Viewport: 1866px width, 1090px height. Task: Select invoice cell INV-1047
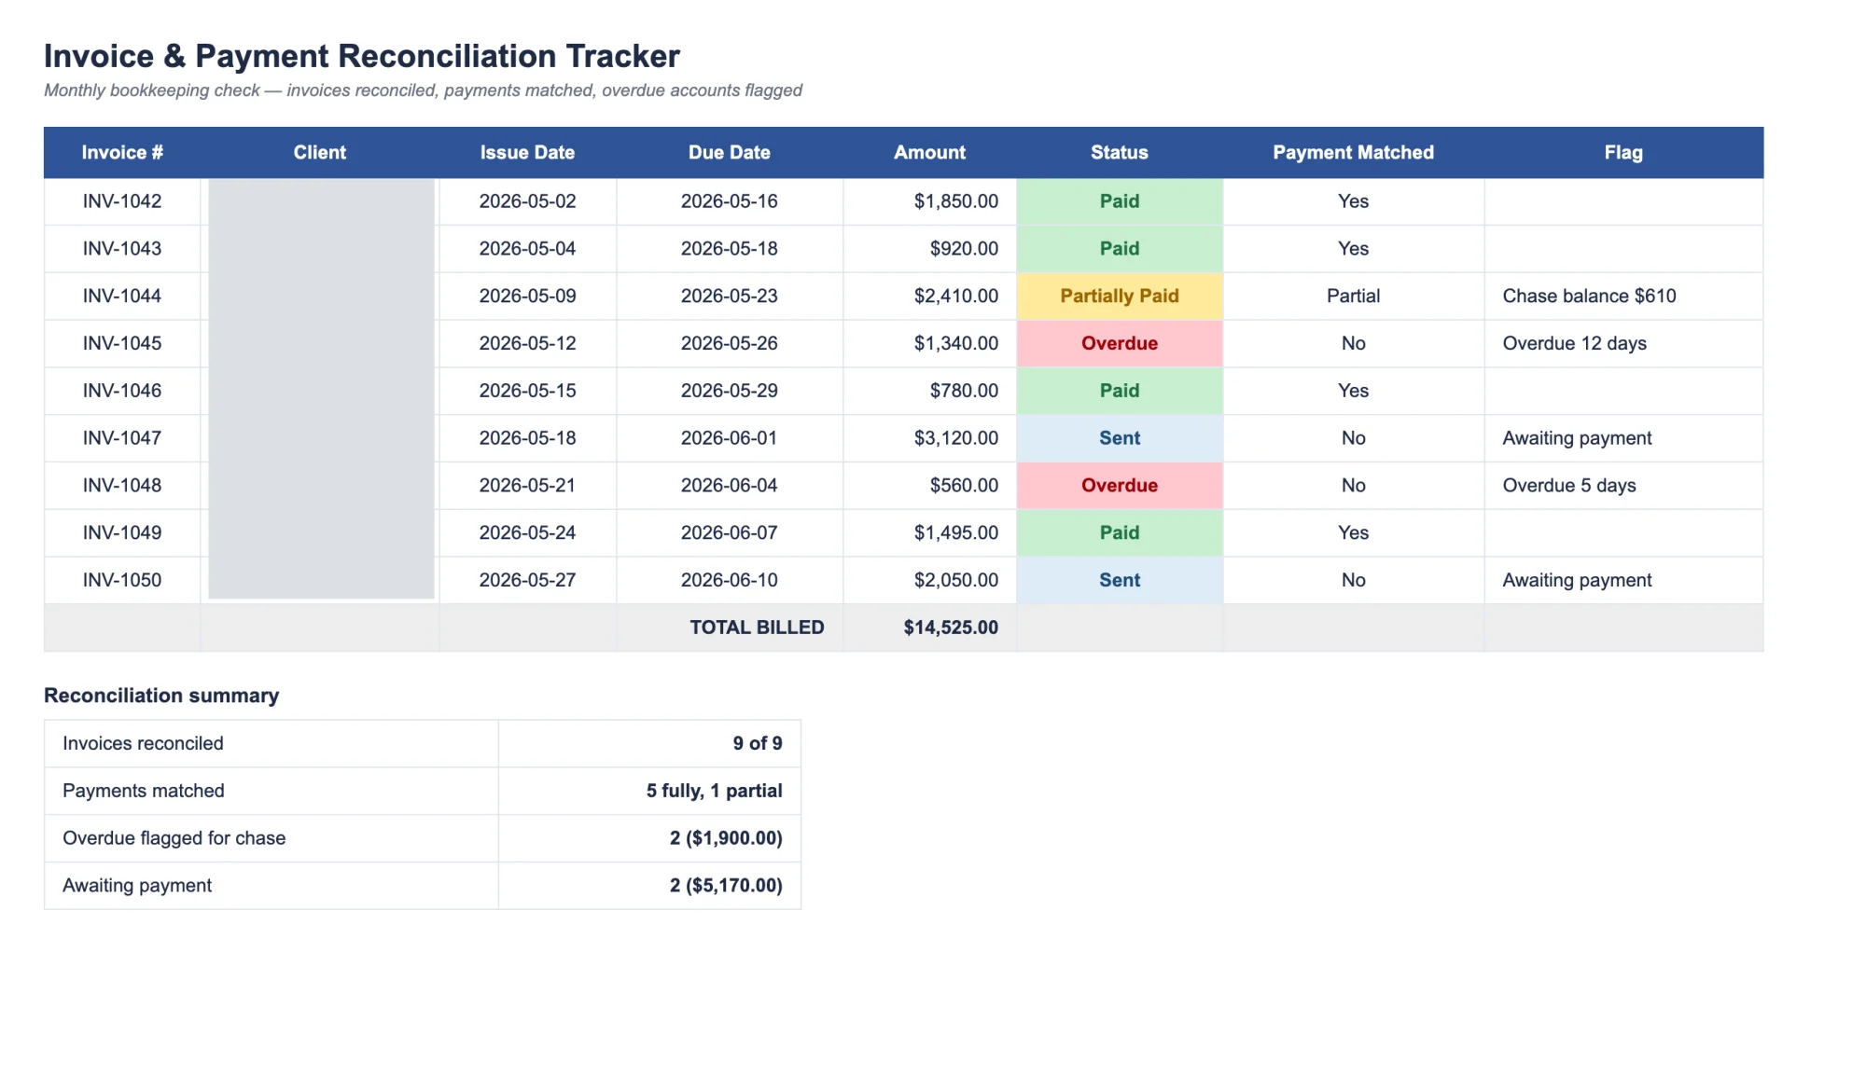[122, 438]
